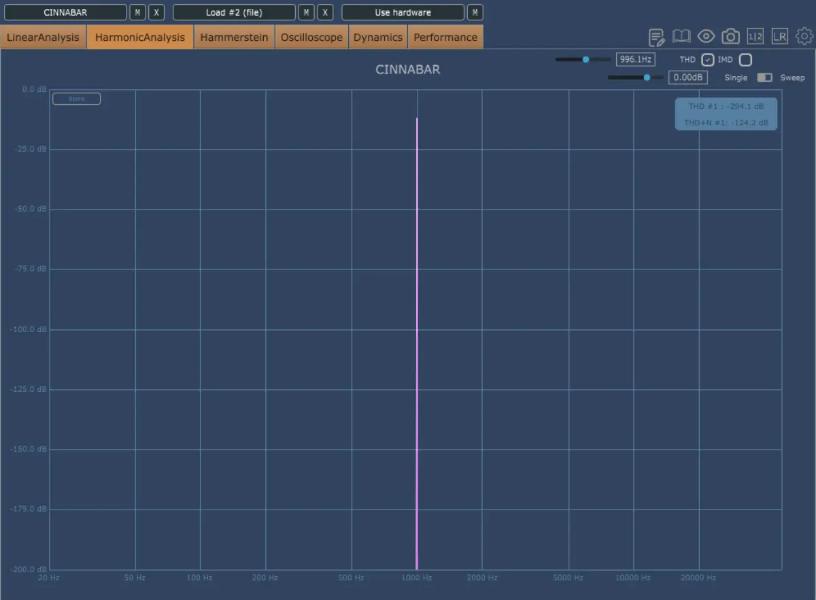Open the CINNABAR plugin slot selector
Screen dimensions: 816x600
coord(65,12)
